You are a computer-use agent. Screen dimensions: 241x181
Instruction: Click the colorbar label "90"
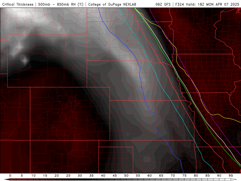point(219,176)
